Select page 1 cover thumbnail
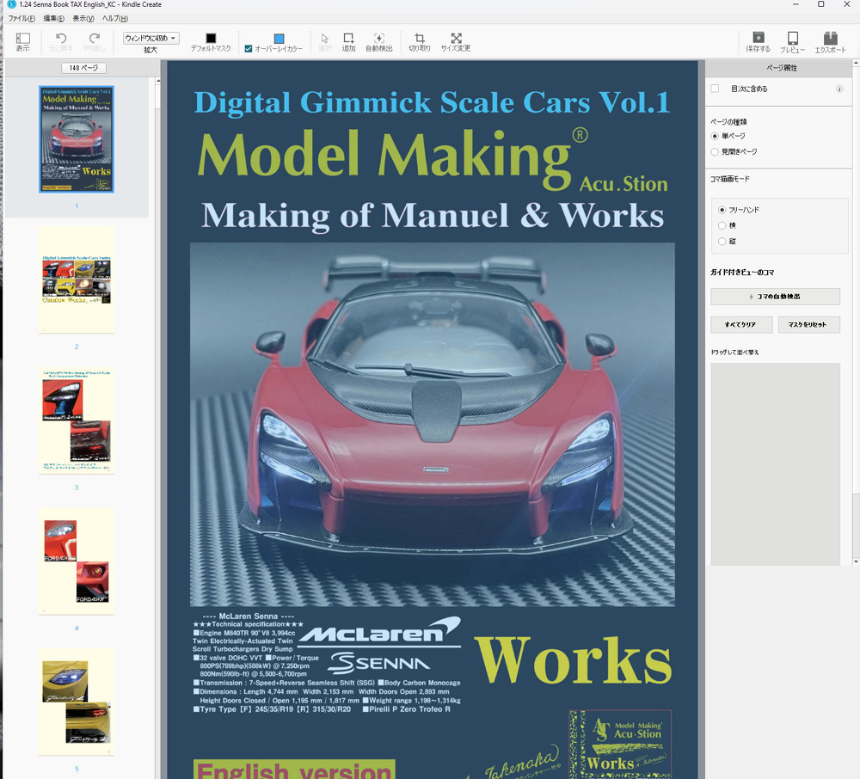 (x=77, y=139)
